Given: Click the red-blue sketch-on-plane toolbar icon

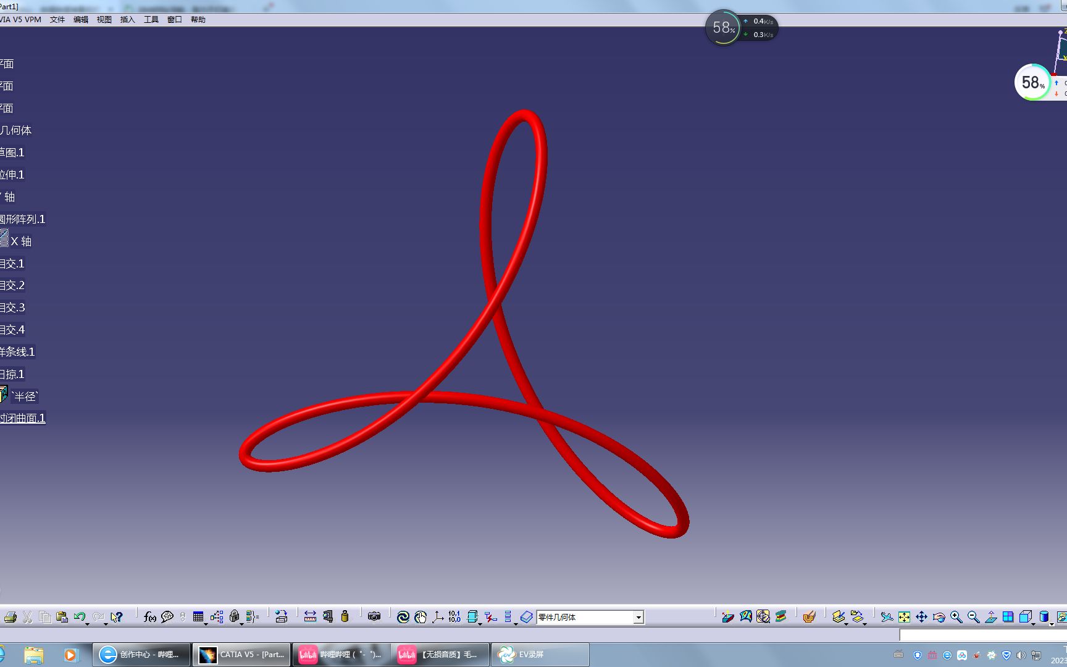Looking at the screenshot, I should (x=728, y=616).
